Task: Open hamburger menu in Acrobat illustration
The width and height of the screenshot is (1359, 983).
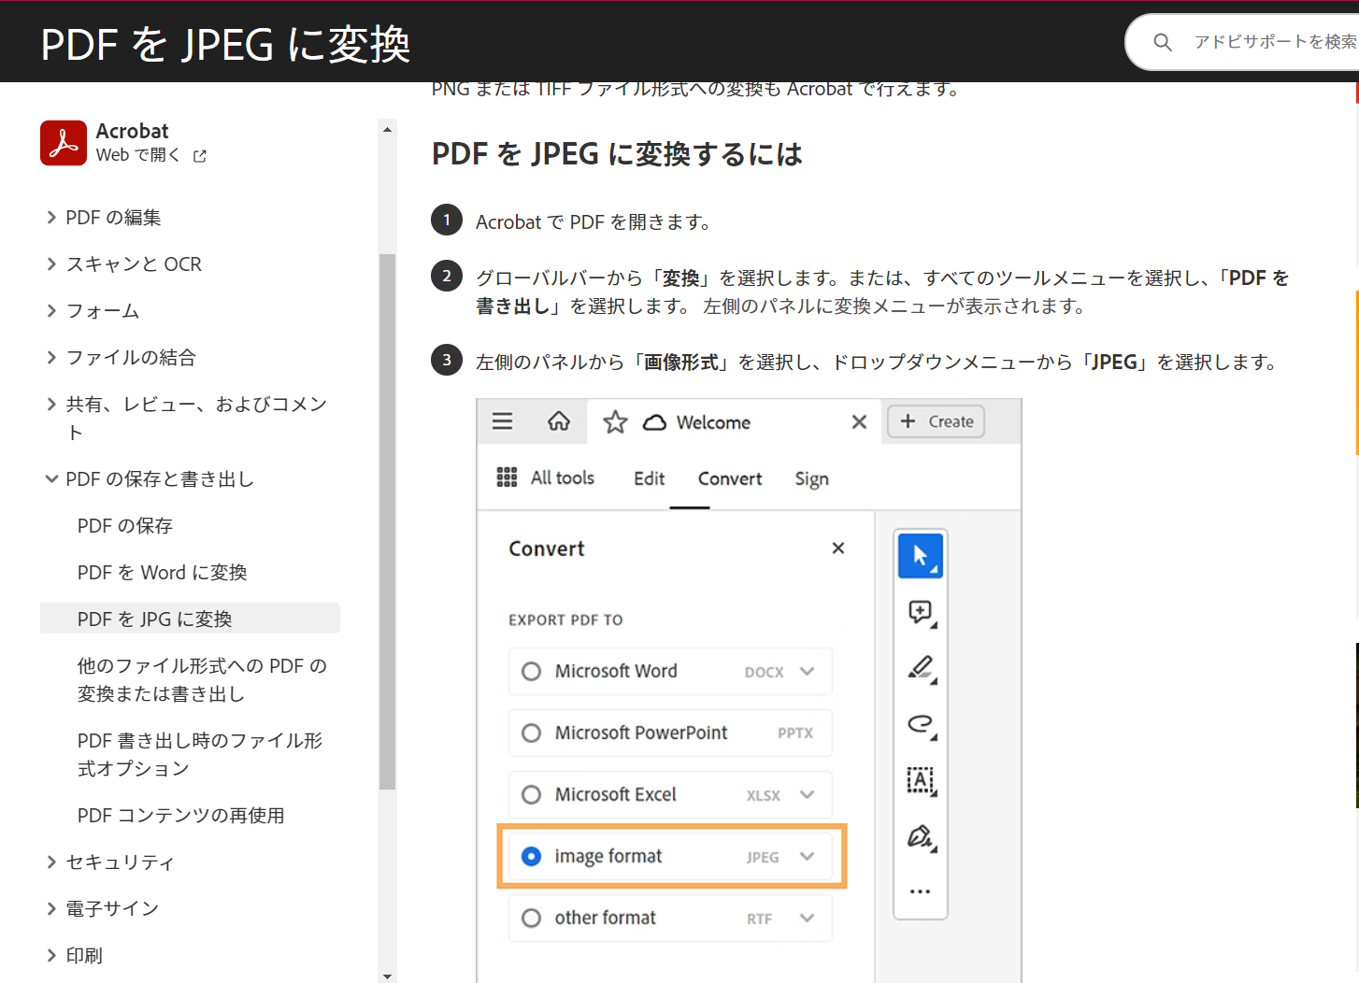Action: [503, 421]
